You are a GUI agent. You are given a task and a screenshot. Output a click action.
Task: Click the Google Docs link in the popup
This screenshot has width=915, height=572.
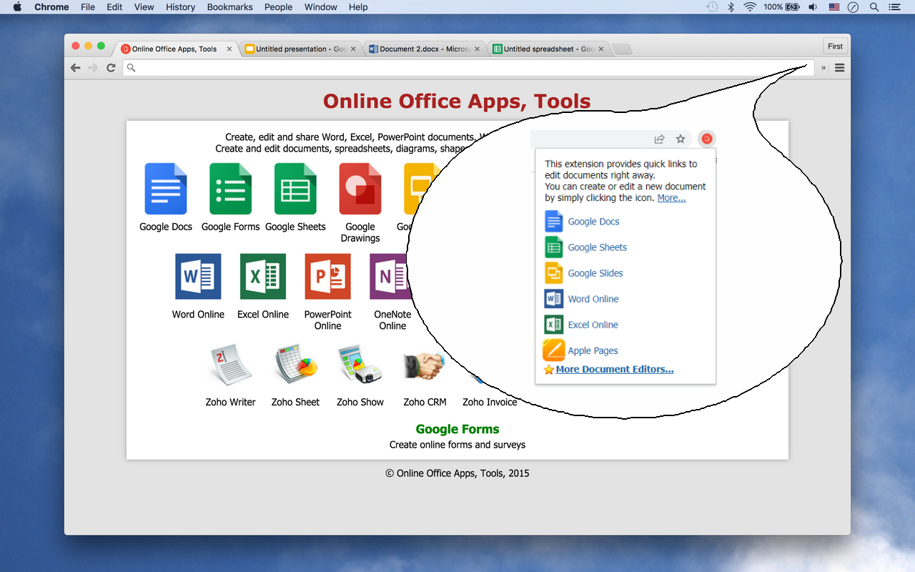coord(593,222)
